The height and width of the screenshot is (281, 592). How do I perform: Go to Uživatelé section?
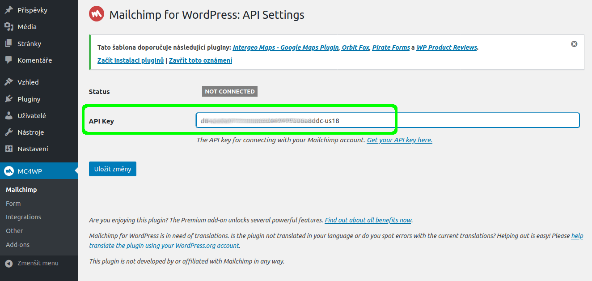39,115
